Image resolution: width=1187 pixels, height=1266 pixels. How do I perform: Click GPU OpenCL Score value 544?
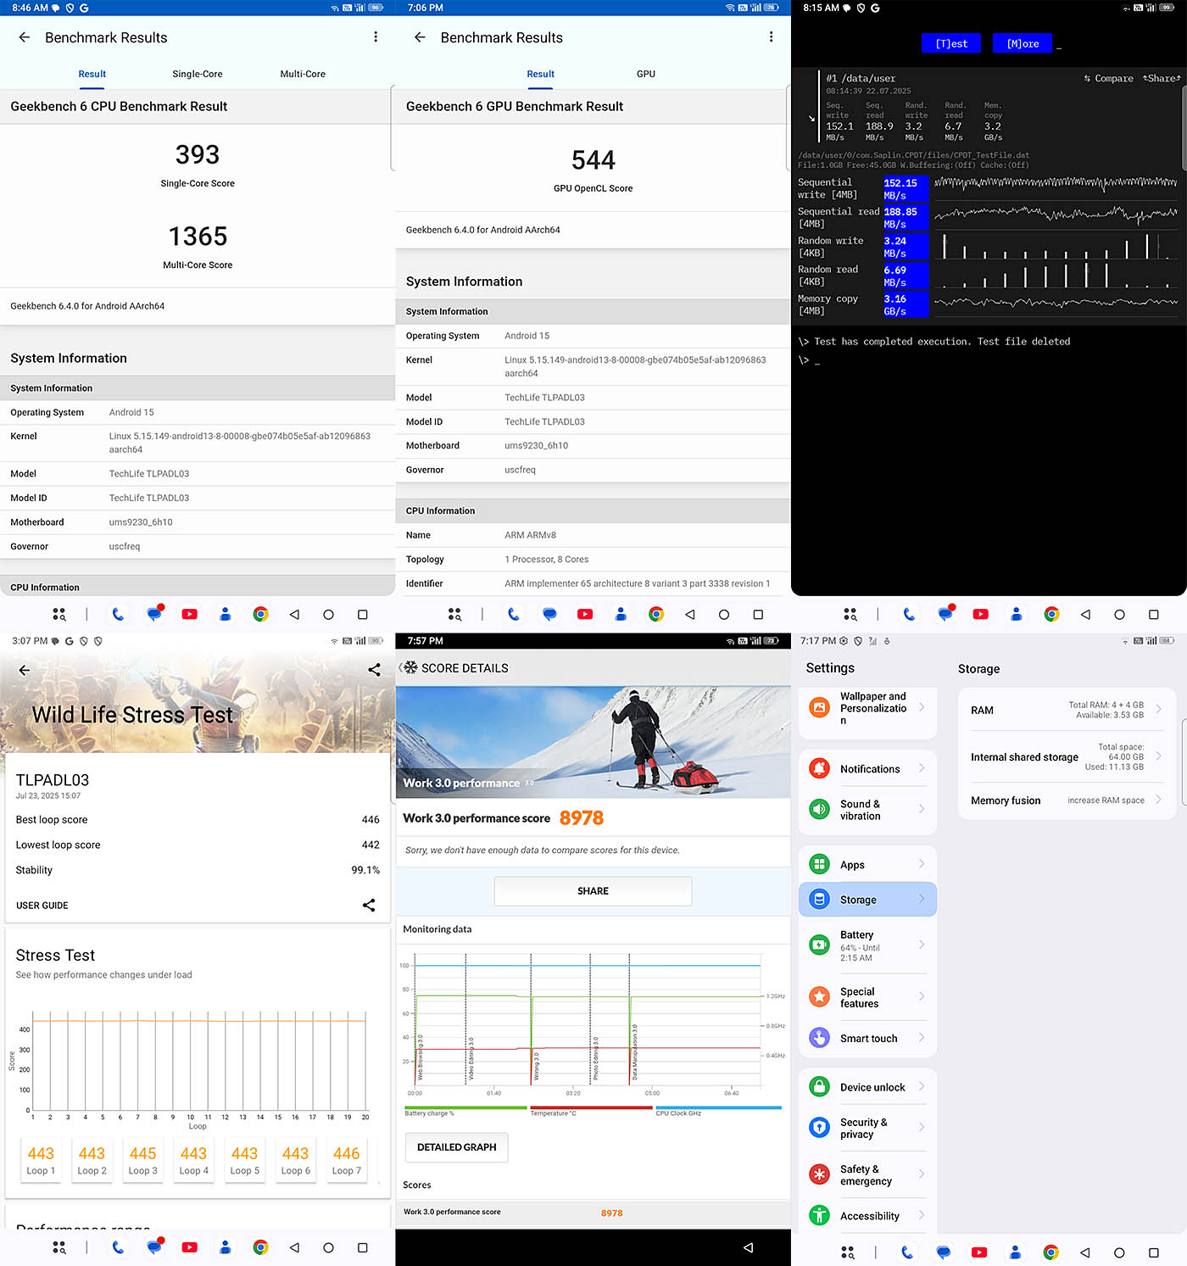pyautogui.click(x=593, y=159)
